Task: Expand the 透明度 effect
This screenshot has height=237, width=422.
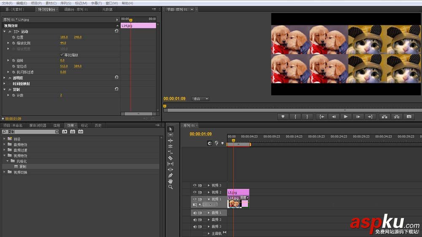Action: (5, 78)
